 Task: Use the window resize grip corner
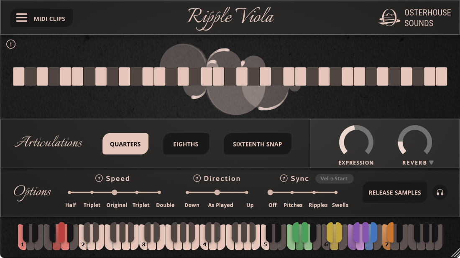[455, 253]
